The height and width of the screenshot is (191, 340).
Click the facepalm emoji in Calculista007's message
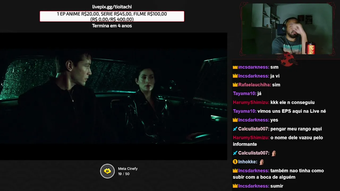274,153
